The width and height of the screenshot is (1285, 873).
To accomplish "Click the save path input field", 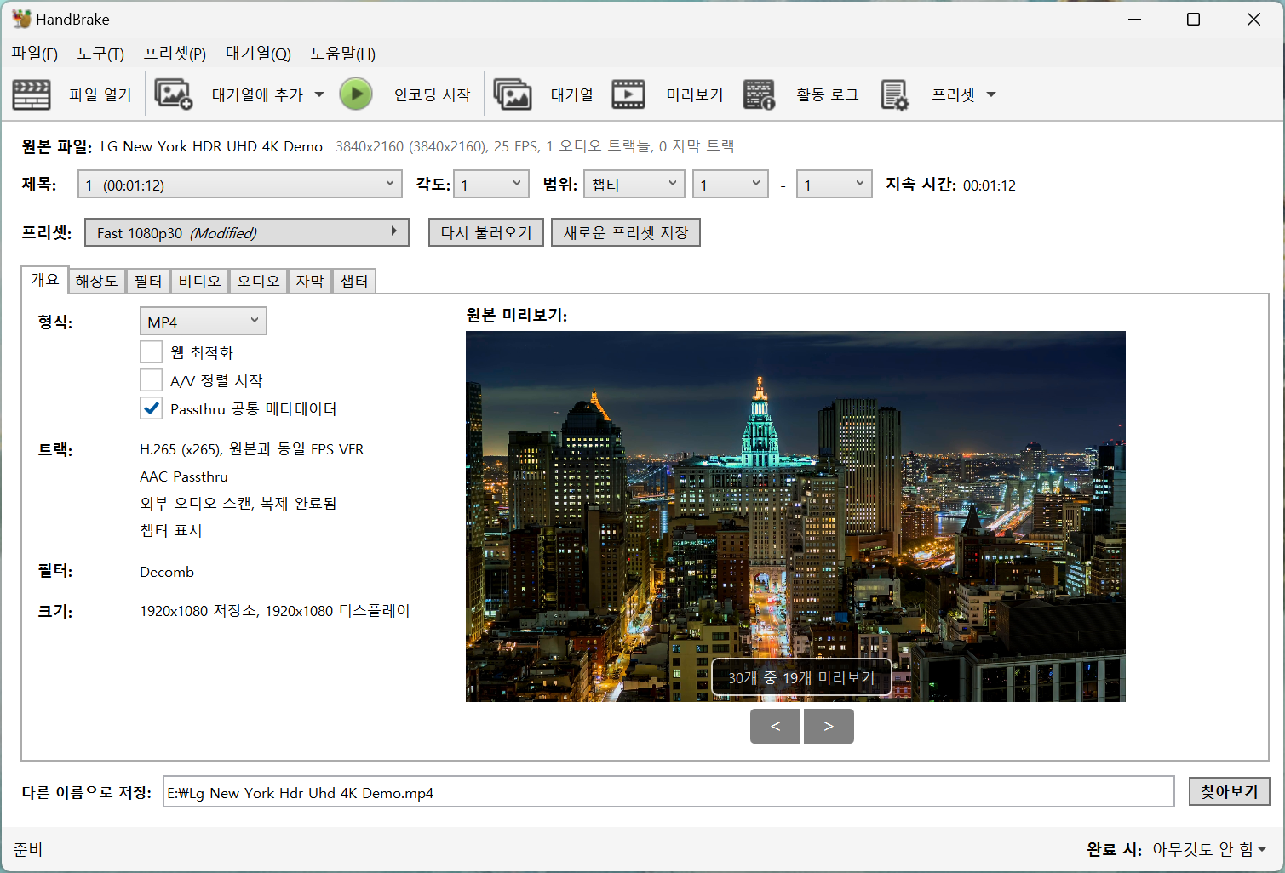I will 668,792.
